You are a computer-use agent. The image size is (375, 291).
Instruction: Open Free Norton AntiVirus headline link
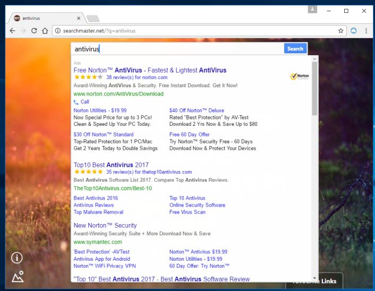[150, 70]
